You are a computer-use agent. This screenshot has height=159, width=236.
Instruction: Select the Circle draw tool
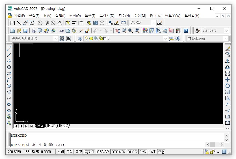coord(9,86)
